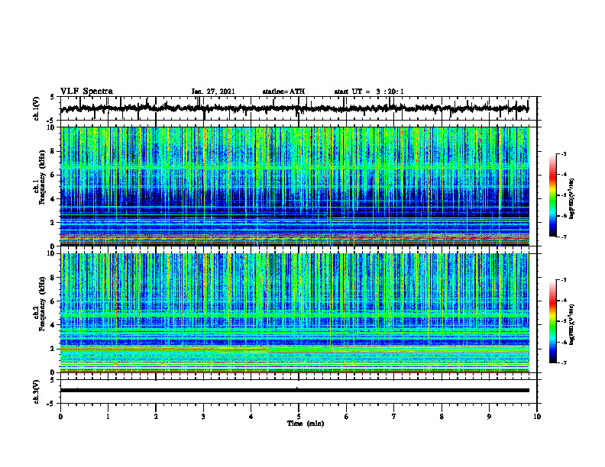Click time-axis tick label '8'
This screenshot has width=605, height=467.
click(x=442, y=417)
